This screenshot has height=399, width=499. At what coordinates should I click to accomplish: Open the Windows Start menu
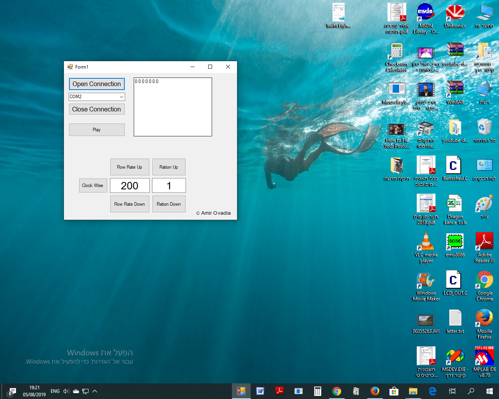click(490, 391)
